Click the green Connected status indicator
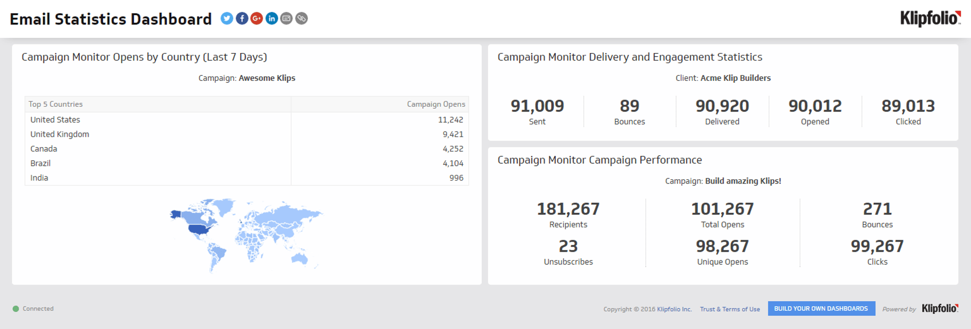Screen dimensions: 971x329 (x=16, y=309)
